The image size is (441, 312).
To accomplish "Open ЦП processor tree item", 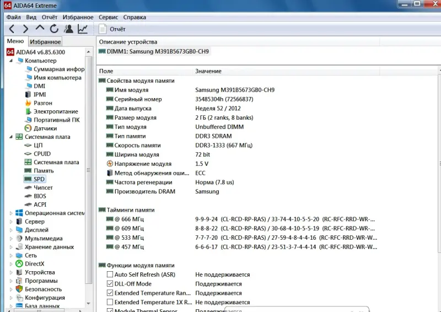I will click(34, 145).
